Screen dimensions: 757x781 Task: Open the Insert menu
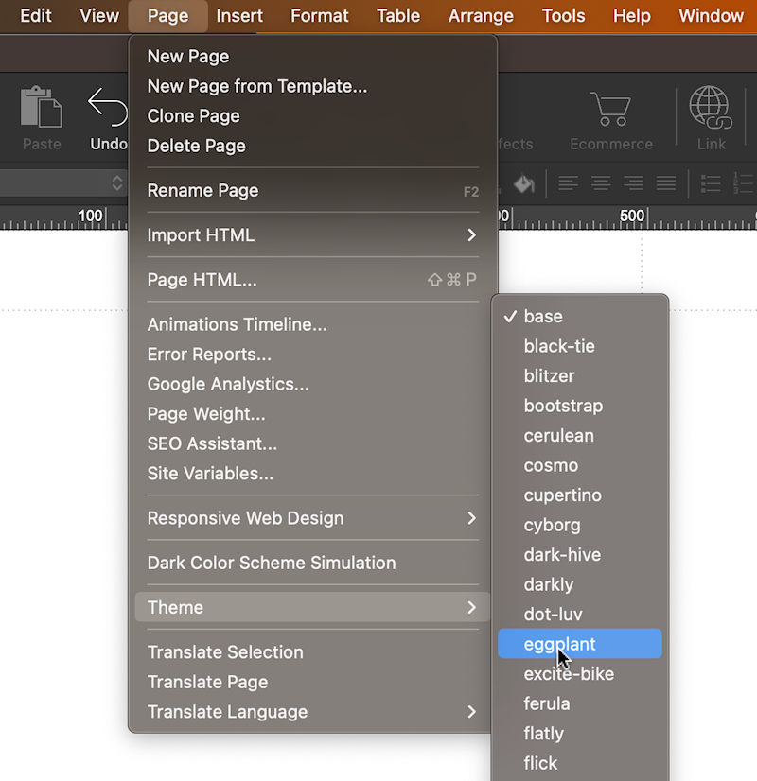click(x=239, y=16)
